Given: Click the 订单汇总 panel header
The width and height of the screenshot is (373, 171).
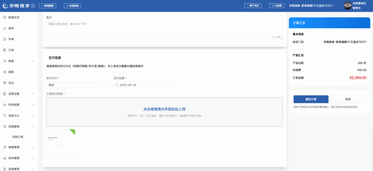Looking at the screenshot, I should pyautogui.click(x=329, y=23).
